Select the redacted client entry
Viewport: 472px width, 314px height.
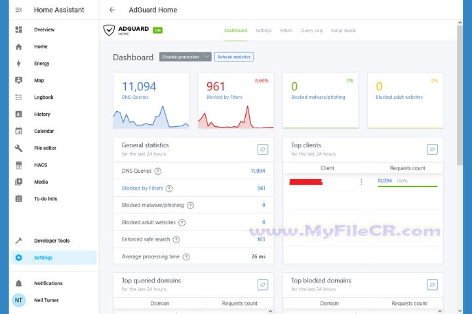pyautogui.click(x=306, y=182)
